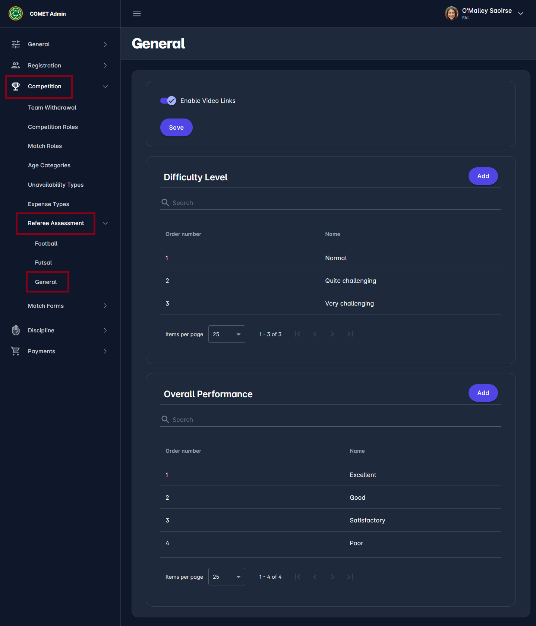Select Age Categories in sidebar

click(x=49, y=165)
